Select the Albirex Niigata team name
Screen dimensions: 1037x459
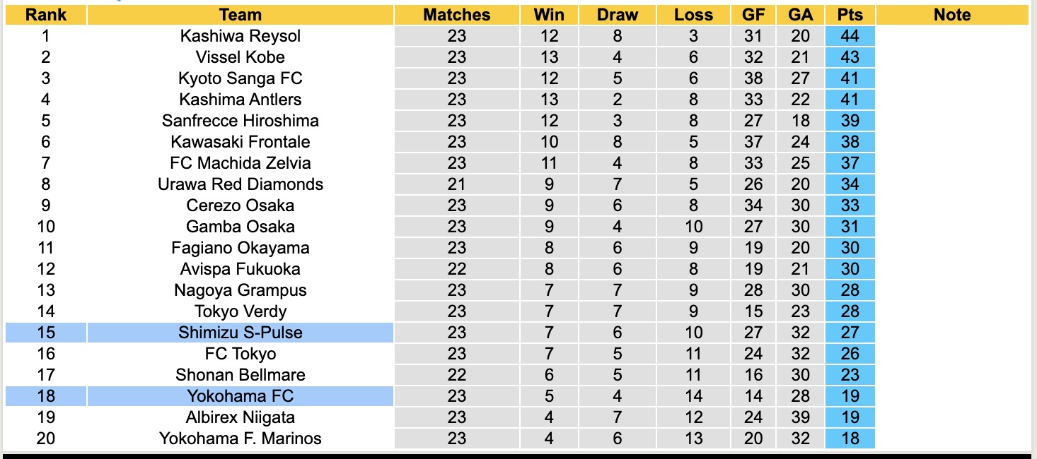pyautogui.click(x=240, y=417)
